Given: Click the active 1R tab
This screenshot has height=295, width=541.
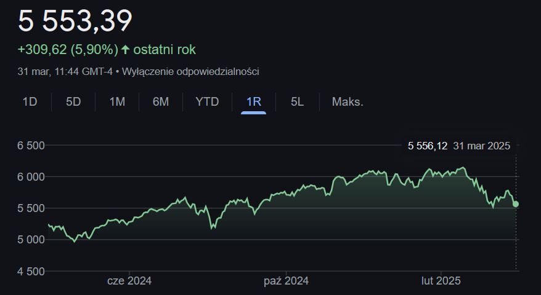Looking at the screenshot, I should [253, 101].
